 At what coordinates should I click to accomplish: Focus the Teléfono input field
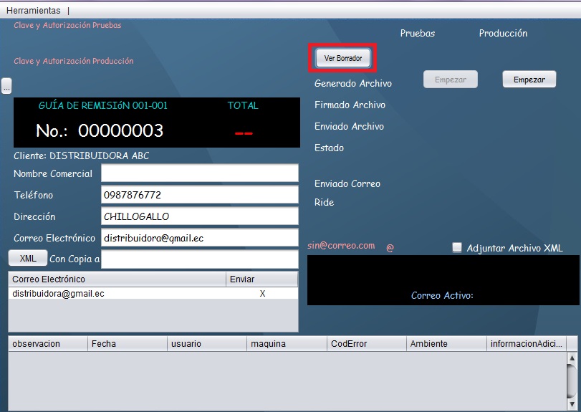(199, 195)
